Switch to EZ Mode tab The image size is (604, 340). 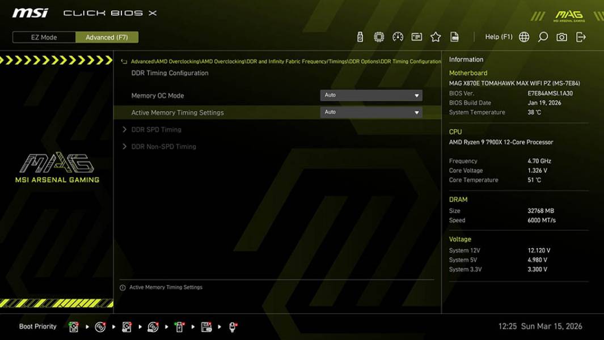point(43,37)
